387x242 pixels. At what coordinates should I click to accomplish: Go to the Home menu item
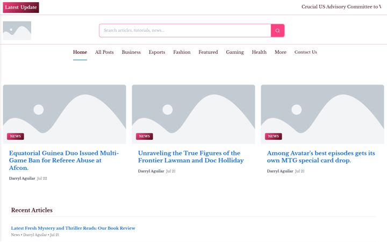pos(80,52)
